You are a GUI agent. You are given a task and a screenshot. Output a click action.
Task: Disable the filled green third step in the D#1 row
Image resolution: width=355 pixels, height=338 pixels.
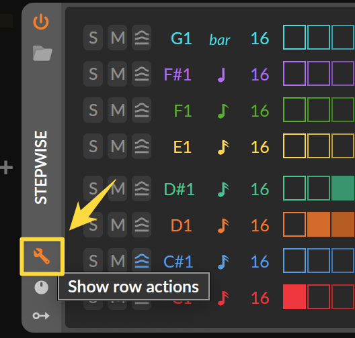[343, 188]
